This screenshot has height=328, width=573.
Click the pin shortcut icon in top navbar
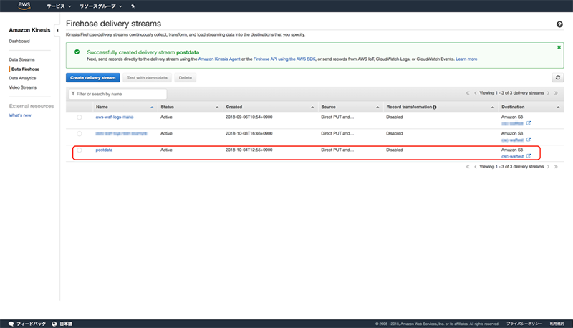(133, 6)
